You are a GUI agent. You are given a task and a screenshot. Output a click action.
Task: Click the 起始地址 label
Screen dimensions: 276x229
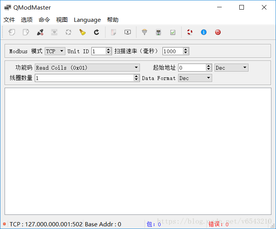[x=164, y=67]
